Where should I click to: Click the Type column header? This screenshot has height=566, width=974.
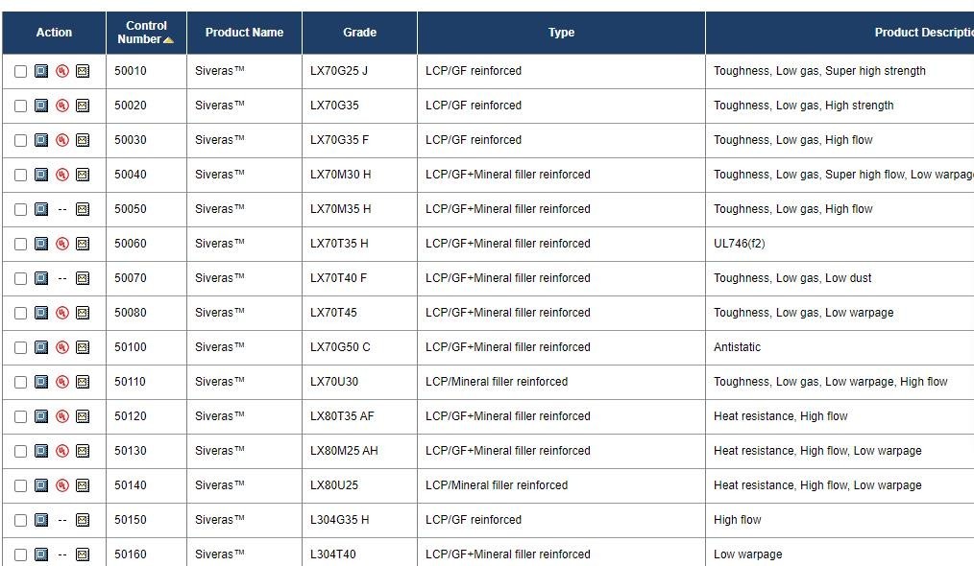pyautogui.click(x=562, y=33)
